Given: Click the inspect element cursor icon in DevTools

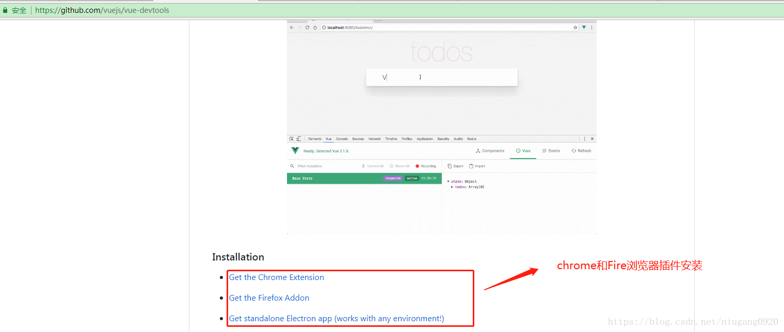Looking at the screenshot, I should pos(292,139).
